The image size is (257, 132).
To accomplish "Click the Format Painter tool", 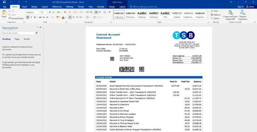I will click(16, 18).
